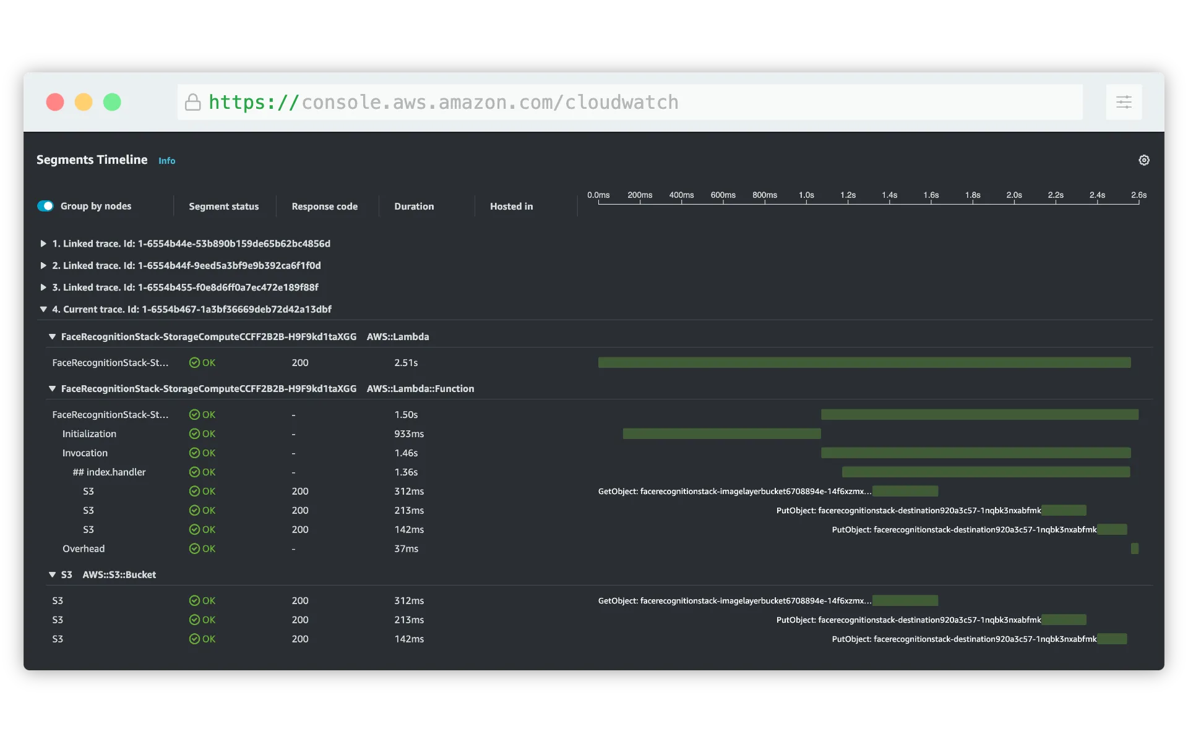Select the 1.50s function segment timeline bar

[x=979, y=415]
